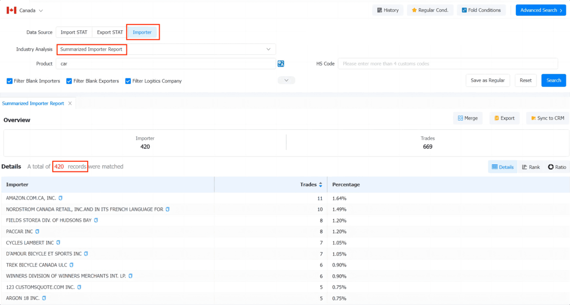570x305 pixels.
Task: Click Save as Regular button
Action: (x=487, y=80)
